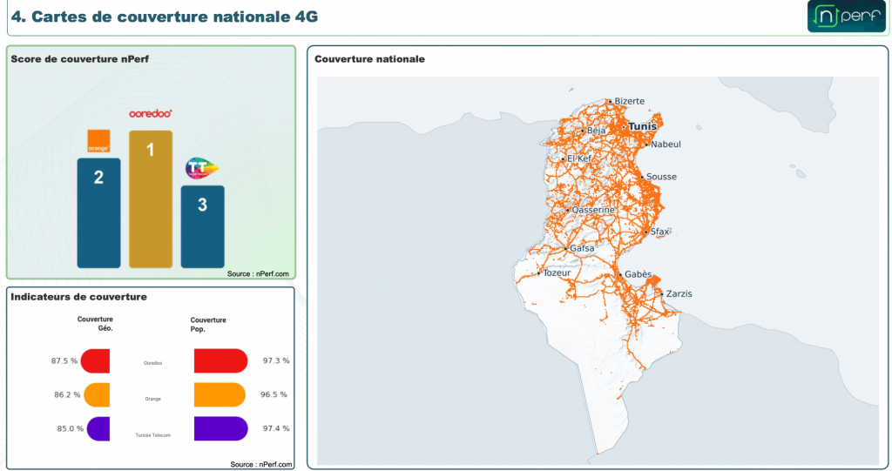Click the Tunisie Telecom TT logo

point(202,168)
